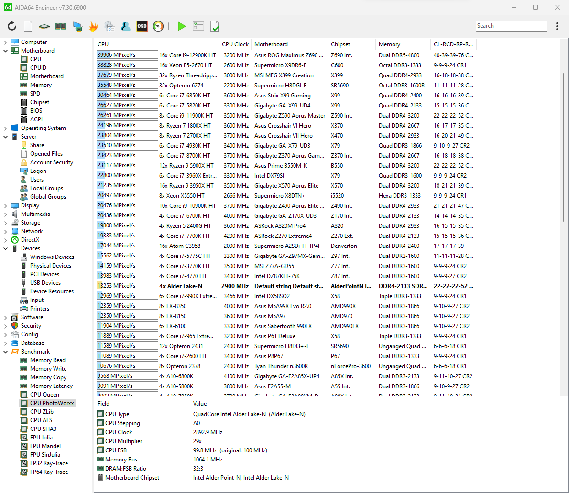Open FPU Julia benchmark
The height and width of the screenshot is (493, 569).
(x=41, y=438)
